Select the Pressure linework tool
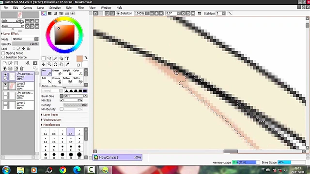The image size is (310, 174). coord(57,80)
